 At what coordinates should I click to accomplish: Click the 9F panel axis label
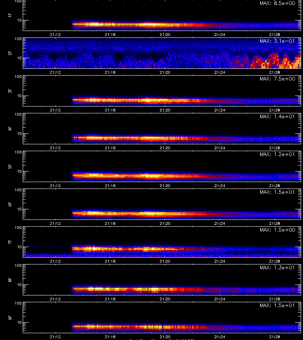pos(10,317)
